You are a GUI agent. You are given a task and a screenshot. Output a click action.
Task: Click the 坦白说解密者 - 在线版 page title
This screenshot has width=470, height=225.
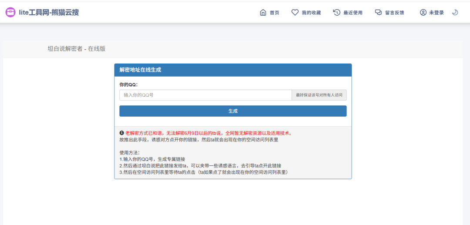point(76,49)
